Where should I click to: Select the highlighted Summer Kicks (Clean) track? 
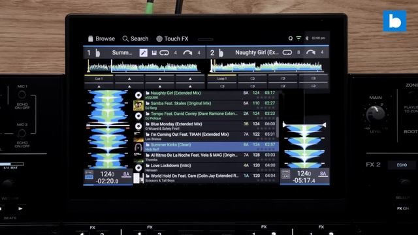click(212, 147)
